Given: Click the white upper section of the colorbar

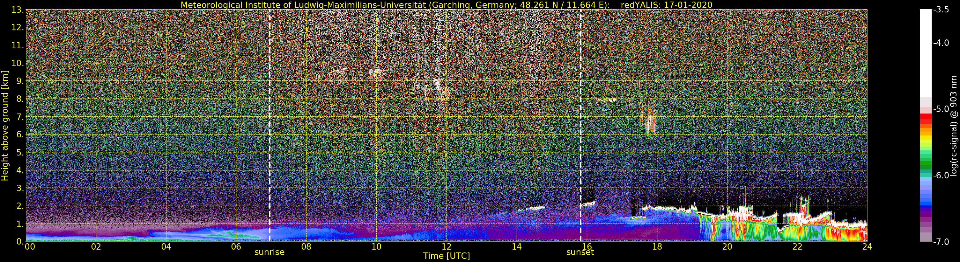Looking at the screenshot, I should (925, 53).
